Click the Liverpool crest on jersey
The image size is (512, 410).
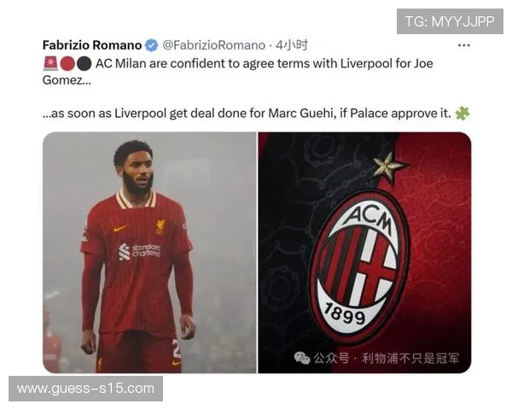160,226
